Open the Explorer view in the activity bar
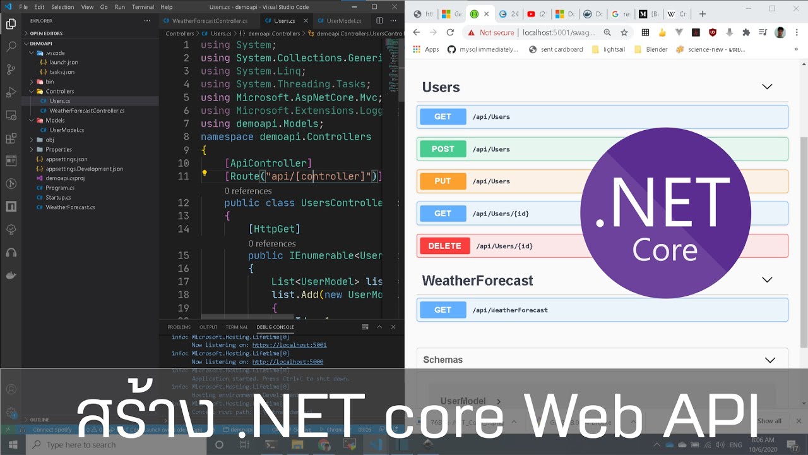 click(11, 24)
